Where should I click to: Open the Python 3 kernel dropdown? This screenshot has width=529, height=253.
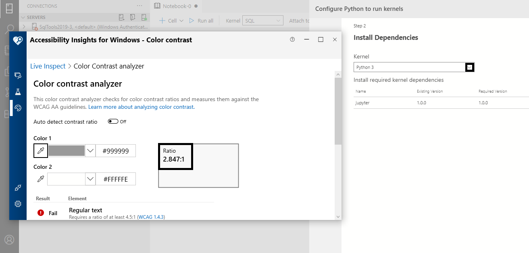coord(469,67)
